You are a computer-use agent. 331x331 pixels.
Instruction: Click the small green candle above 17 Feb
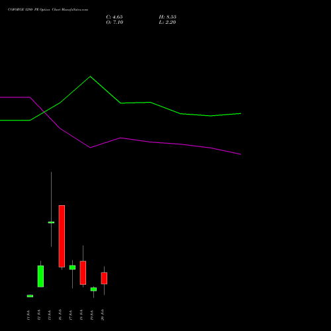(x=72, y=267)
